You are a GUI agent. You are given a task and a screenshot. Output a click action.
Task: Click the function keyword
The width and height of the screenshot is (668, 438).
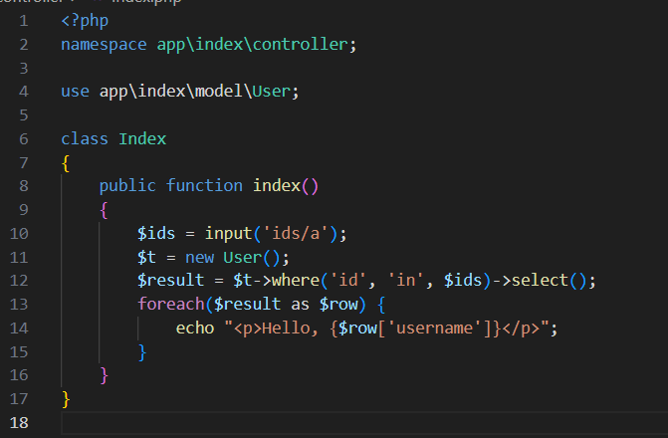204,186
